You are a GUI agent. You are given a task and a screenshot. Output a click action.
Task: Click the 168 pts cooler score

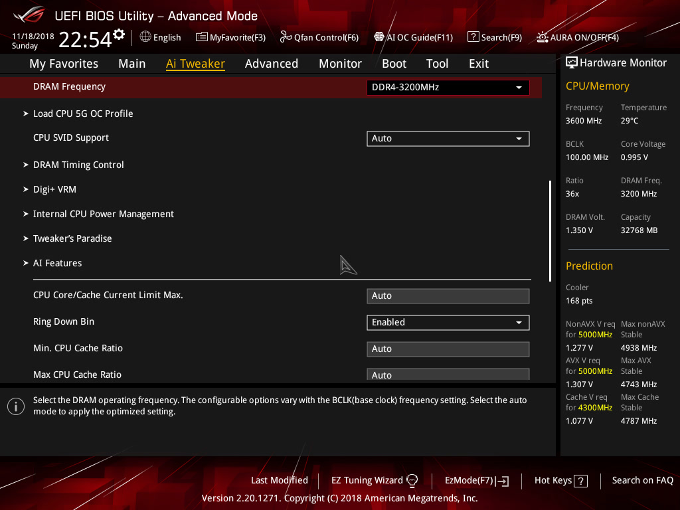coord(579,301)
